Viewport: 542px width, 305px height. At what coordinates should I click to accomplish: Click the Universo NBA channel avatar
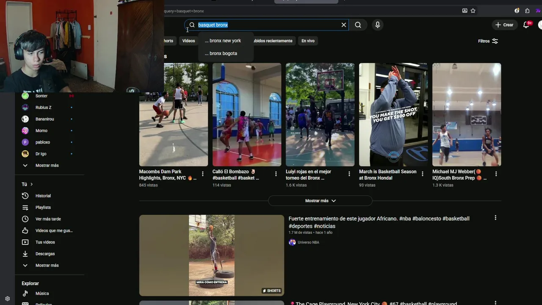point(292,242)
